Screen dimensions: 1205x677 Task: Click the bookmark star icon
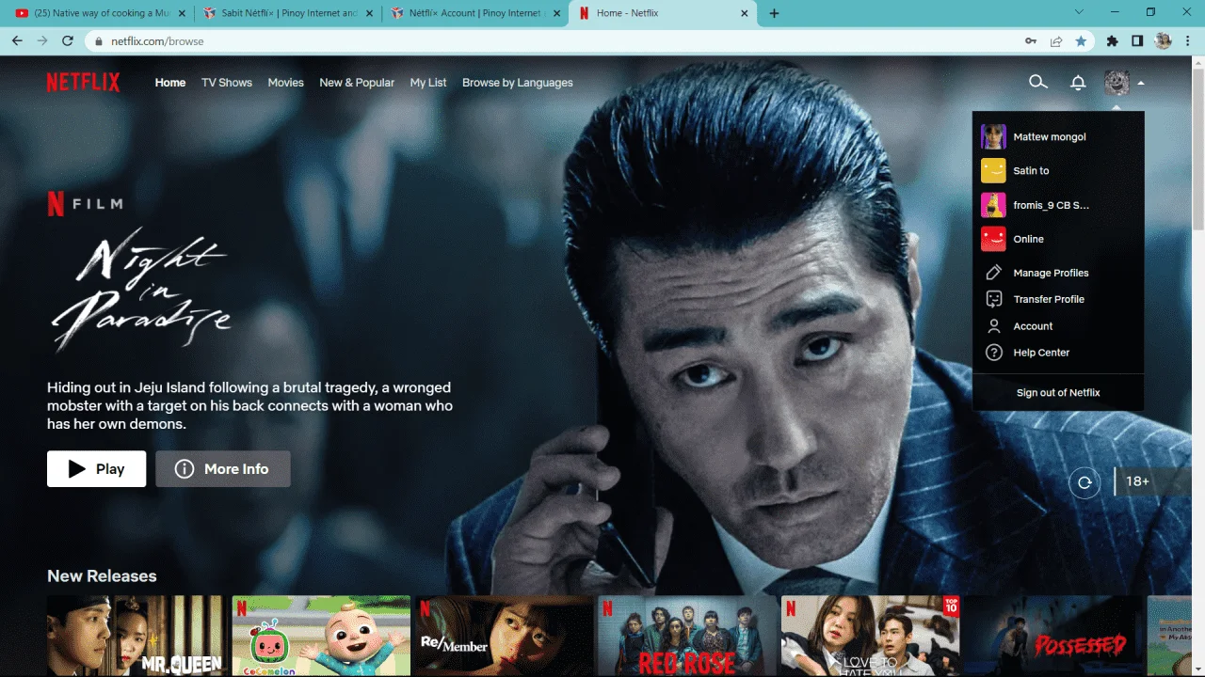[x=1081, y=41]
